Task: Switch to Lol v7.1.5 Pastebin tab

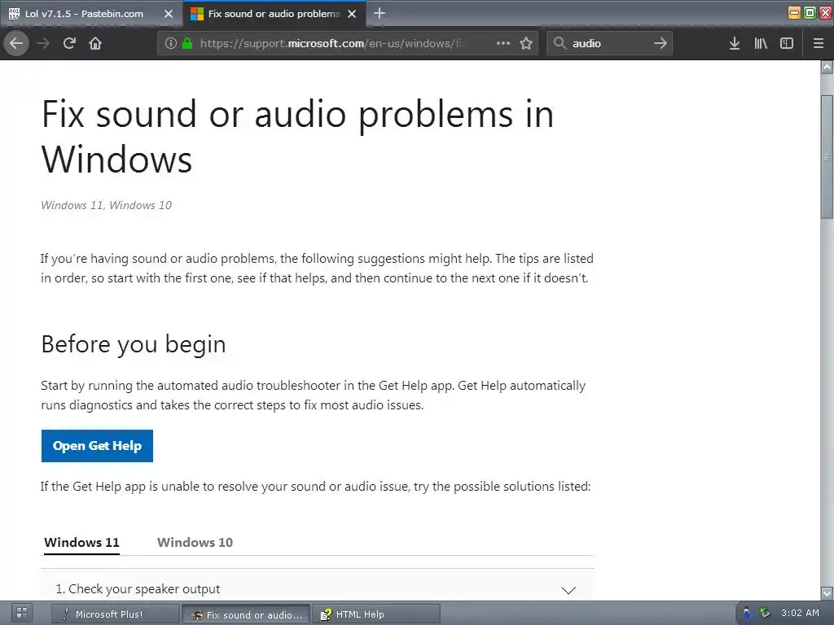Action: pos(84,14)
